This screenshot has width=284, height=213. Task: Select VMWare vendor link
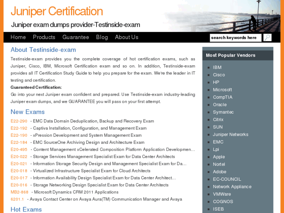point(222,194)
